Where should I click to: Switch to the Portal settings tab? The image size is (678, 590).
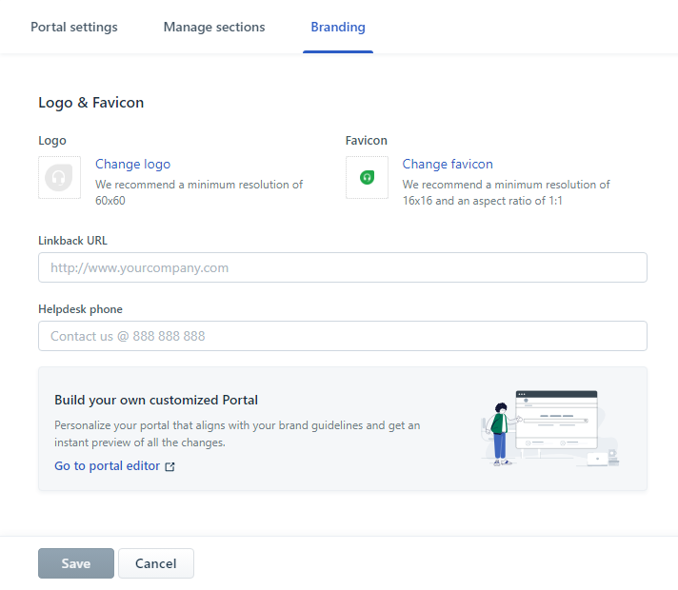(74, 28)
